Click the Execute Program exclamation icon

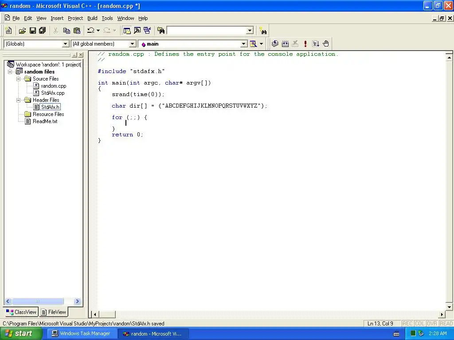click(305, 44)
